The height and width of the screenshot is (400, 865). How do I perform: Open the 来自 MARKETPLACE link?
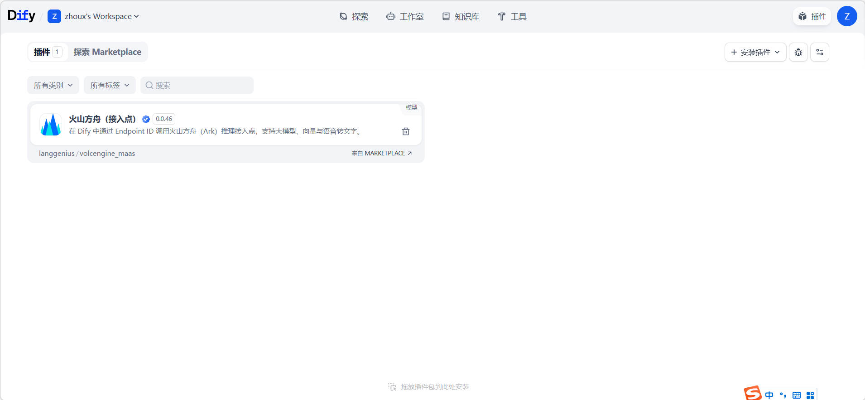tap(381, 153)
